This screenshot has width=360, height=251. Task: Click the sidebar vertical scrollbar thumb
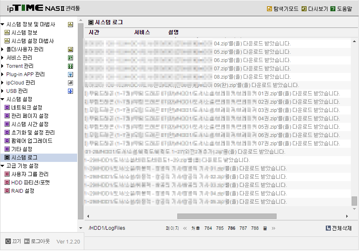coord(81,122)
